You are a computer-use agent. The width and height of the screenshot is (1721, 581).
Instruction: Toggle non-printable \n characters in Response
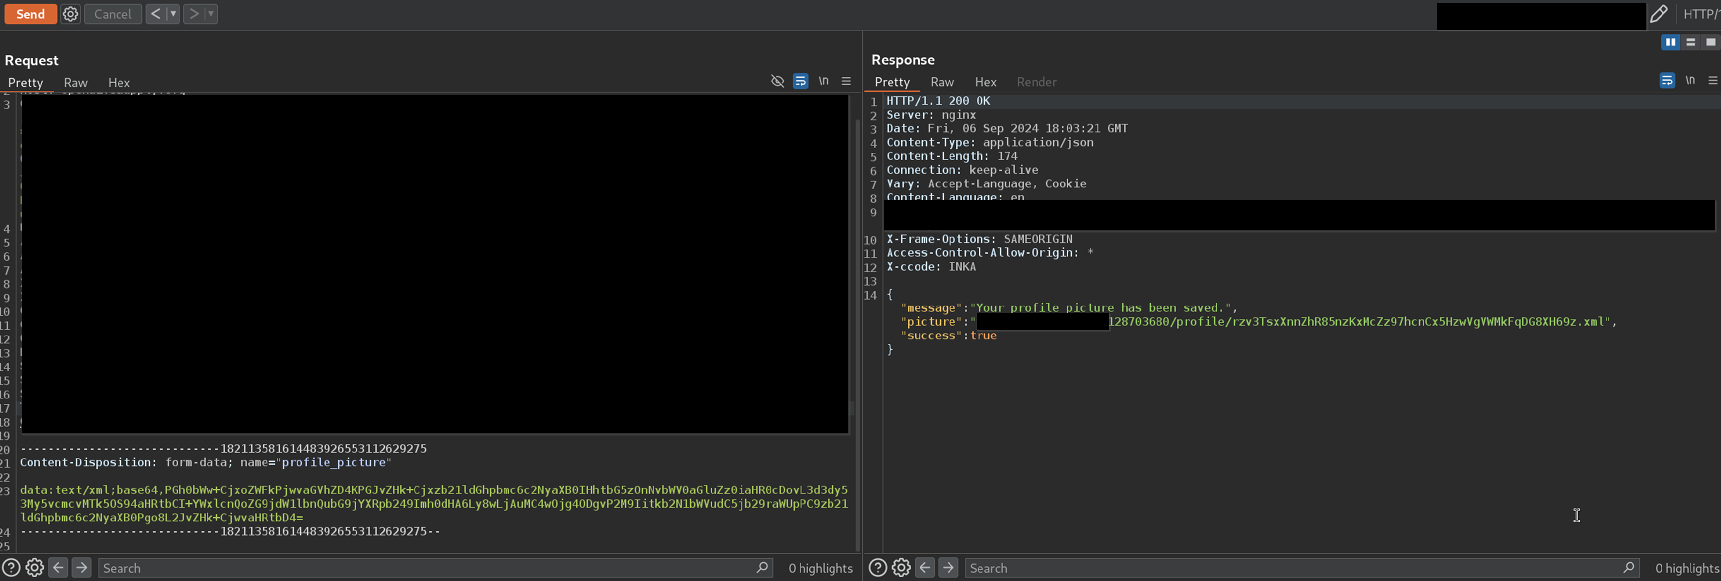[1690, 80]
